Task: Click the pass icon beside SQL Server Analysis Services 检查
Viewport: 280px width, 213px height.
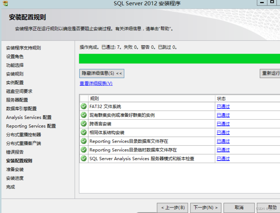Action: 83,159
